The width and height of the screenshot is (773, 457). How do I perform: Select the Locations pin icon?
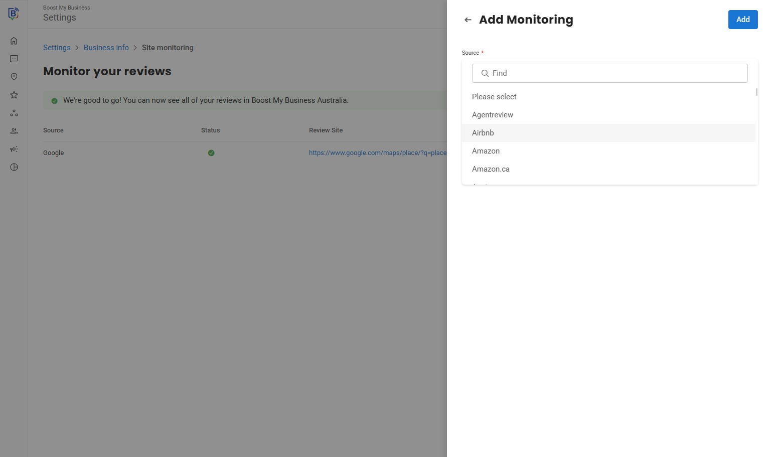14,77
